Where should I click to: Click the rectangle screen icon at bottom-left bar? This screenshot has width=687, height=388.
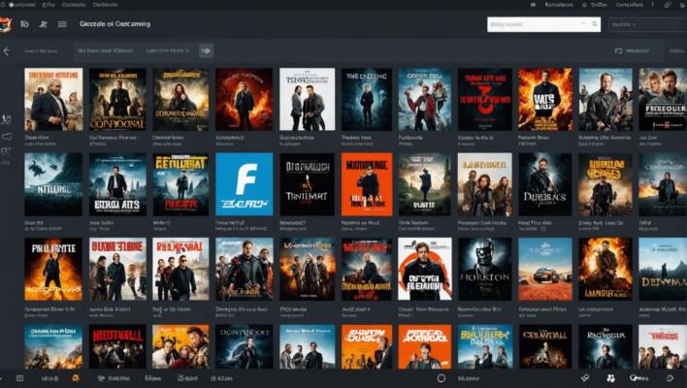tap(19, 378)
